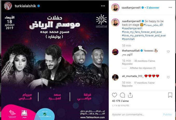Open the three-dot menu on turkialalshik's image
The width and height of the screenshot is (176, 120).
click(x=103, y=6)
